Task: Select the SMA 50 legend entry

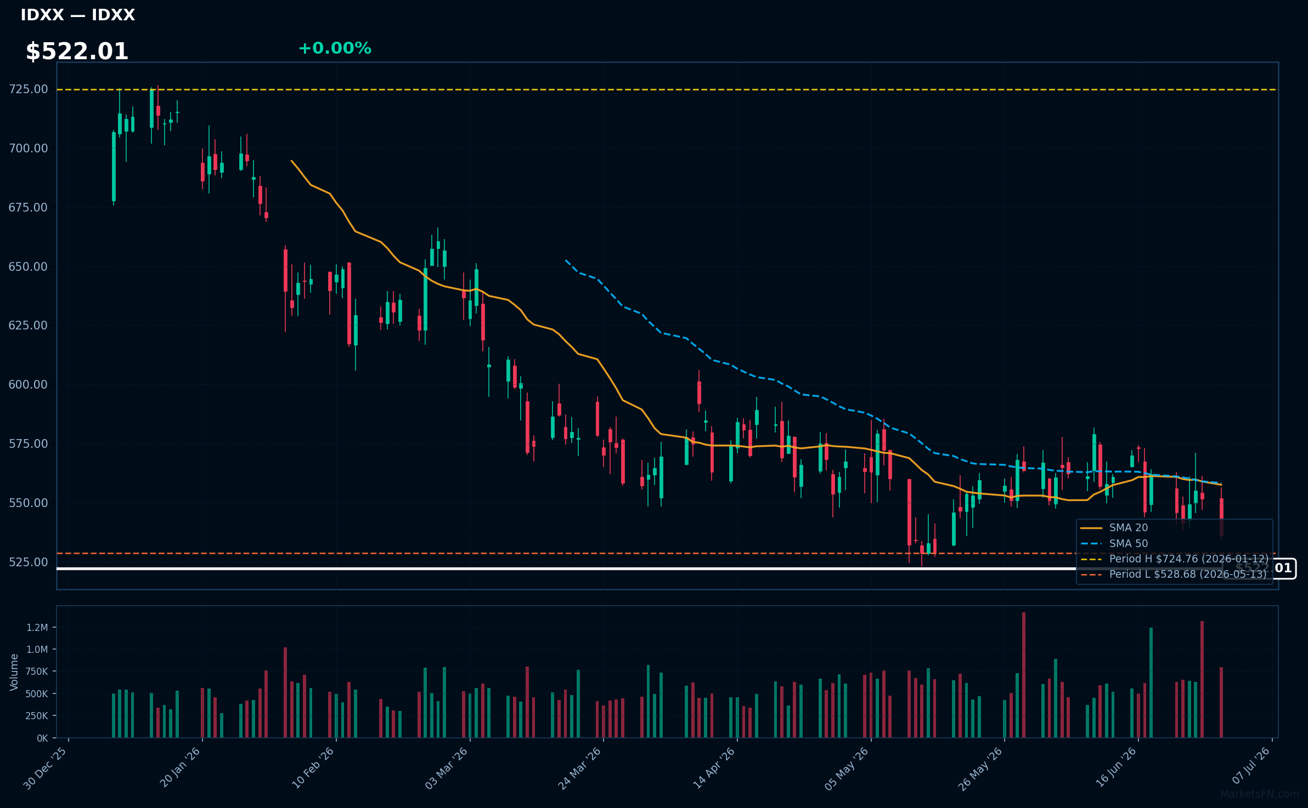Action: click(x=1114, y=543)
